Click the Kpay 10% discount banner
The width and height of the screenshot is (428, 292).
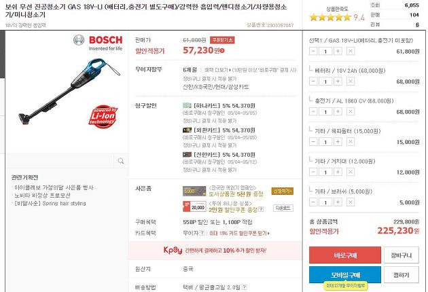coord(215,251)
